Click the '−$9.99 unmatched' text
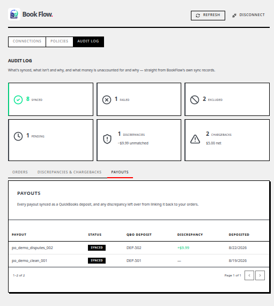Image resolution: width=274 pixels, height=306 pixels. [133, 143]
